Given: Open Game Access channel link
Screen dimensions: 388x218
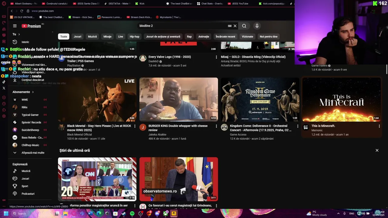Looking at the screenshot, I should pos(238,135).
